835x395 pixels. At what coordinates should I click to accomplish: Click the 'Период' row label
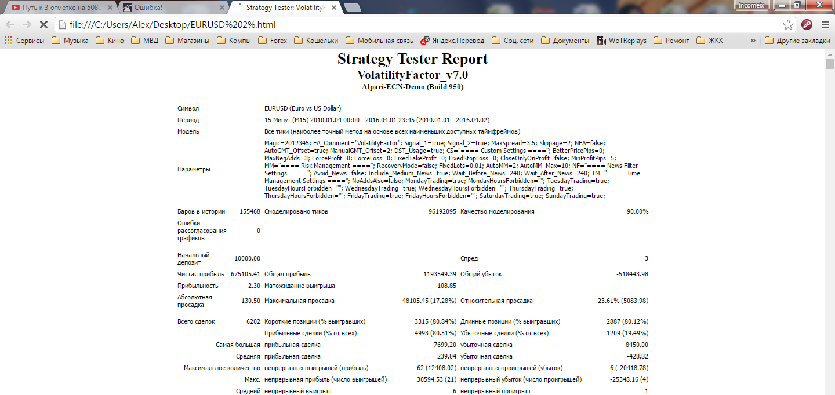pyautogui.click(x=188, y=120)
